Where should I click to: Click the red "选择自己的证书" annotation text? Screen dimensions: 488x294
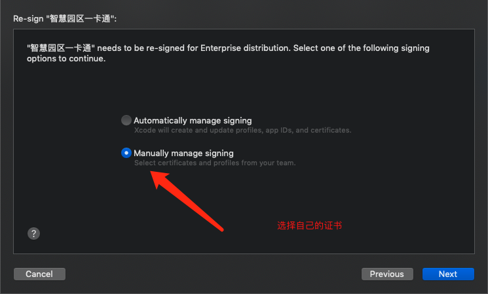309,225
